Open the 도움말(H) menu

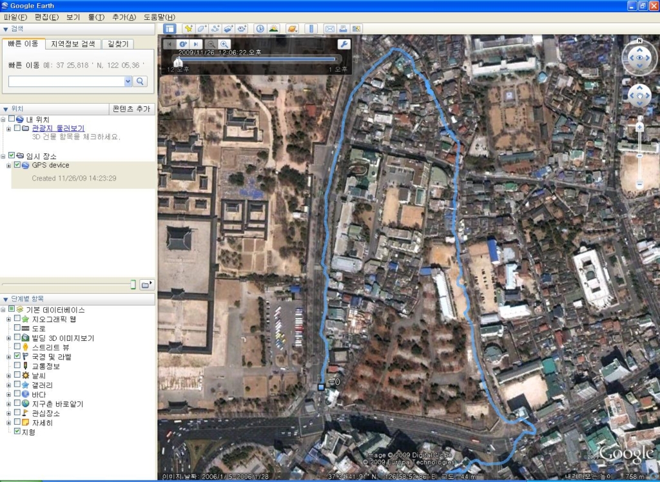click(x=159, y=17)
